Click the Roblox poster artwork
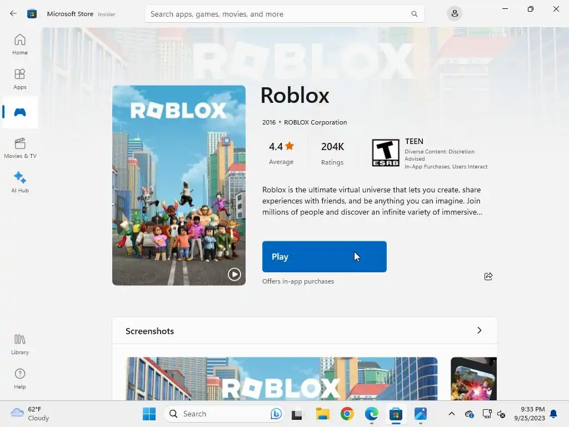Viewport: 569px width, 427px height. pos(179,185)
